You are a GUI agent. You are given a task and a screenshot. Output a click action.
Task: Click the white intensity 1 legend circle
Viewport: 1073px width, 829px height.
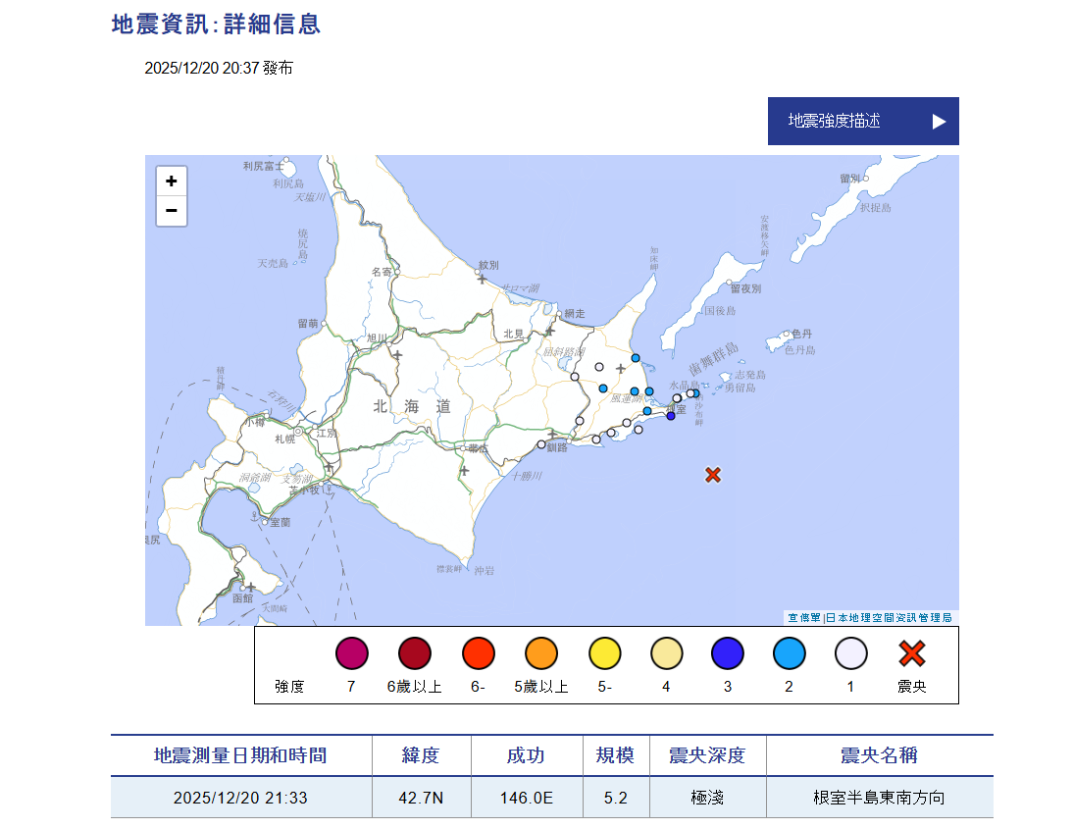tap(850, 652)
